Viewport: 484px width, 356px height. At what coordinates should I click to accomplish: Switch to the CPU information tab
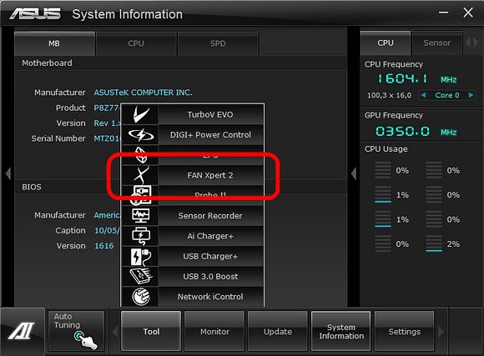click(x=136, y=43)
